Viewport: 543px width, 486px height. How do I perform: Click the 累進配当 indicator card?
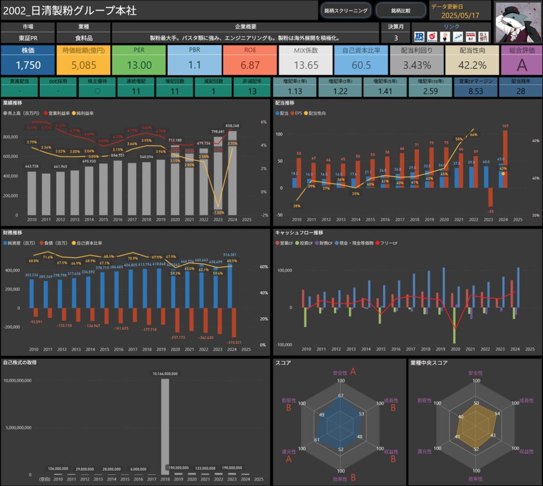(x=20, y=87)
